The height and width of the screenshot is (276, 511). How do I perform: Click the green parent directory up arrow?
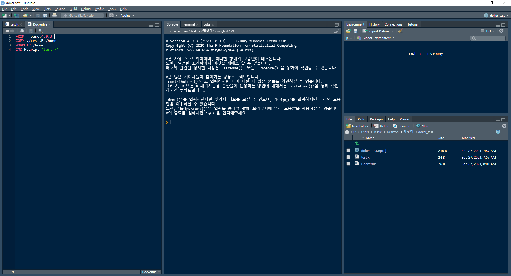pyautogui.click(x=357, y=143)
